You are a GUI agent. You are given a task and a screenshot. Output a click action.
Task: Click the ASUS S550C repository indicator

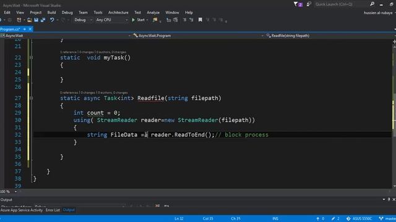click(x=359, y=218)
